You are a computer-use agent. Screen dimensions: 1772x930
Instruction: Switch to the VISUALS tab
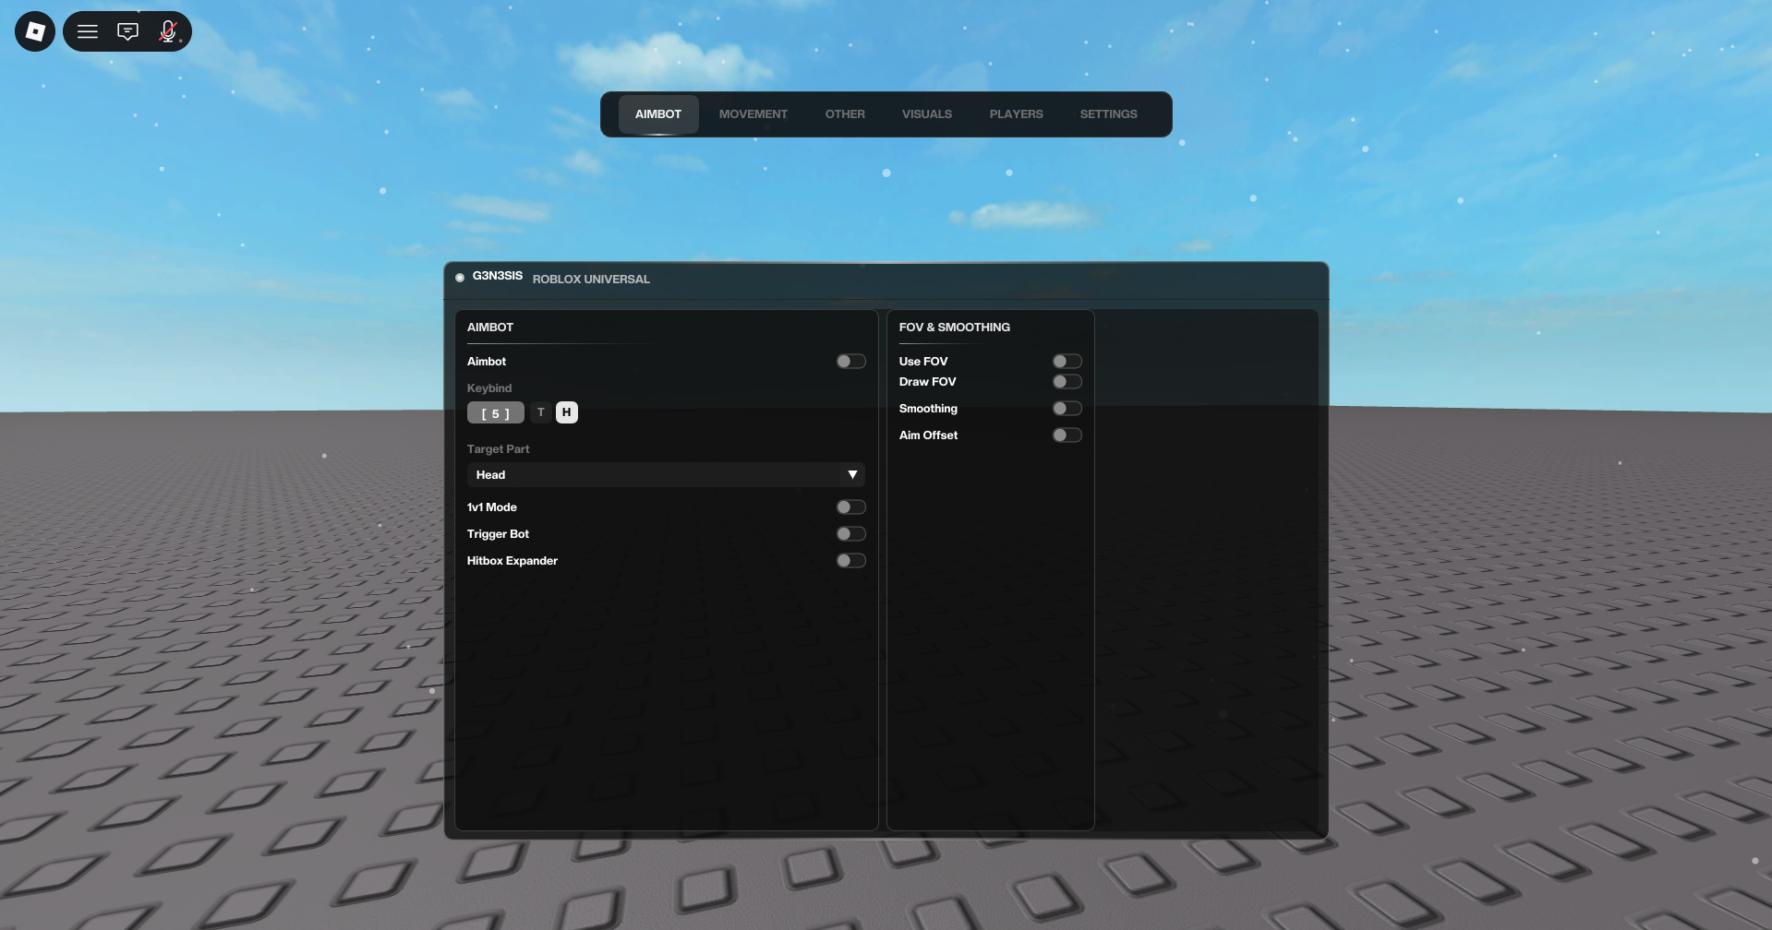(x=926, y=113)
